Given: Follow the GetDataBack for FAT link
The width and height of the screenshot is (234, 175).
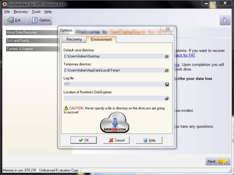Looking at the screenshot, I should (x=185, y=55).
